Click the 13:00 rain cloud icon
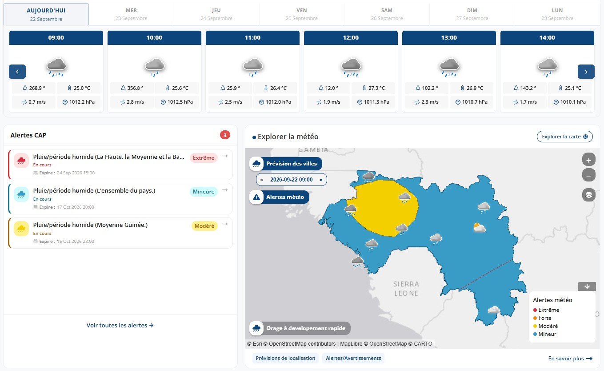604x371 pixels. click(x=449, y=67)
